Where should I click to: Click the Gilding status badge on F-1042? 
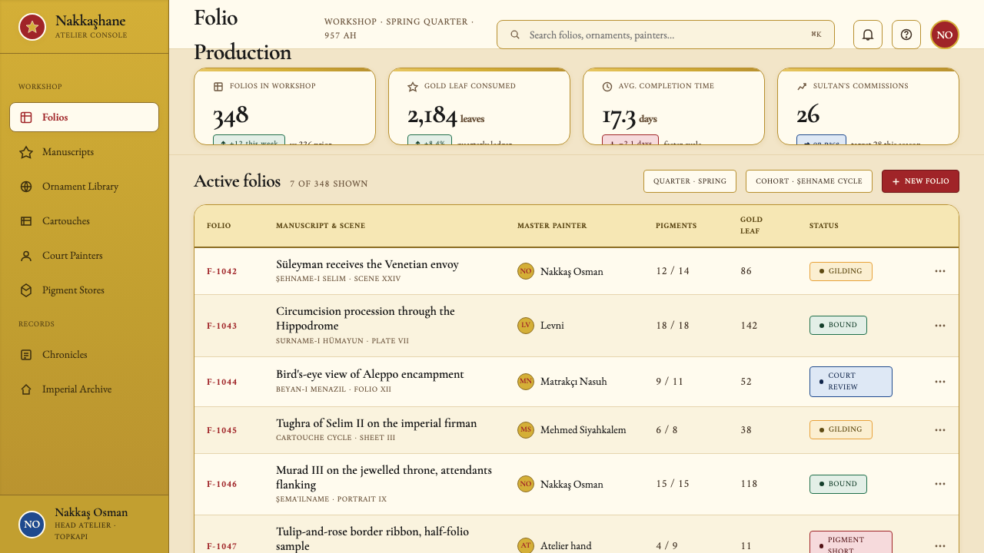(x=841, y=271)
